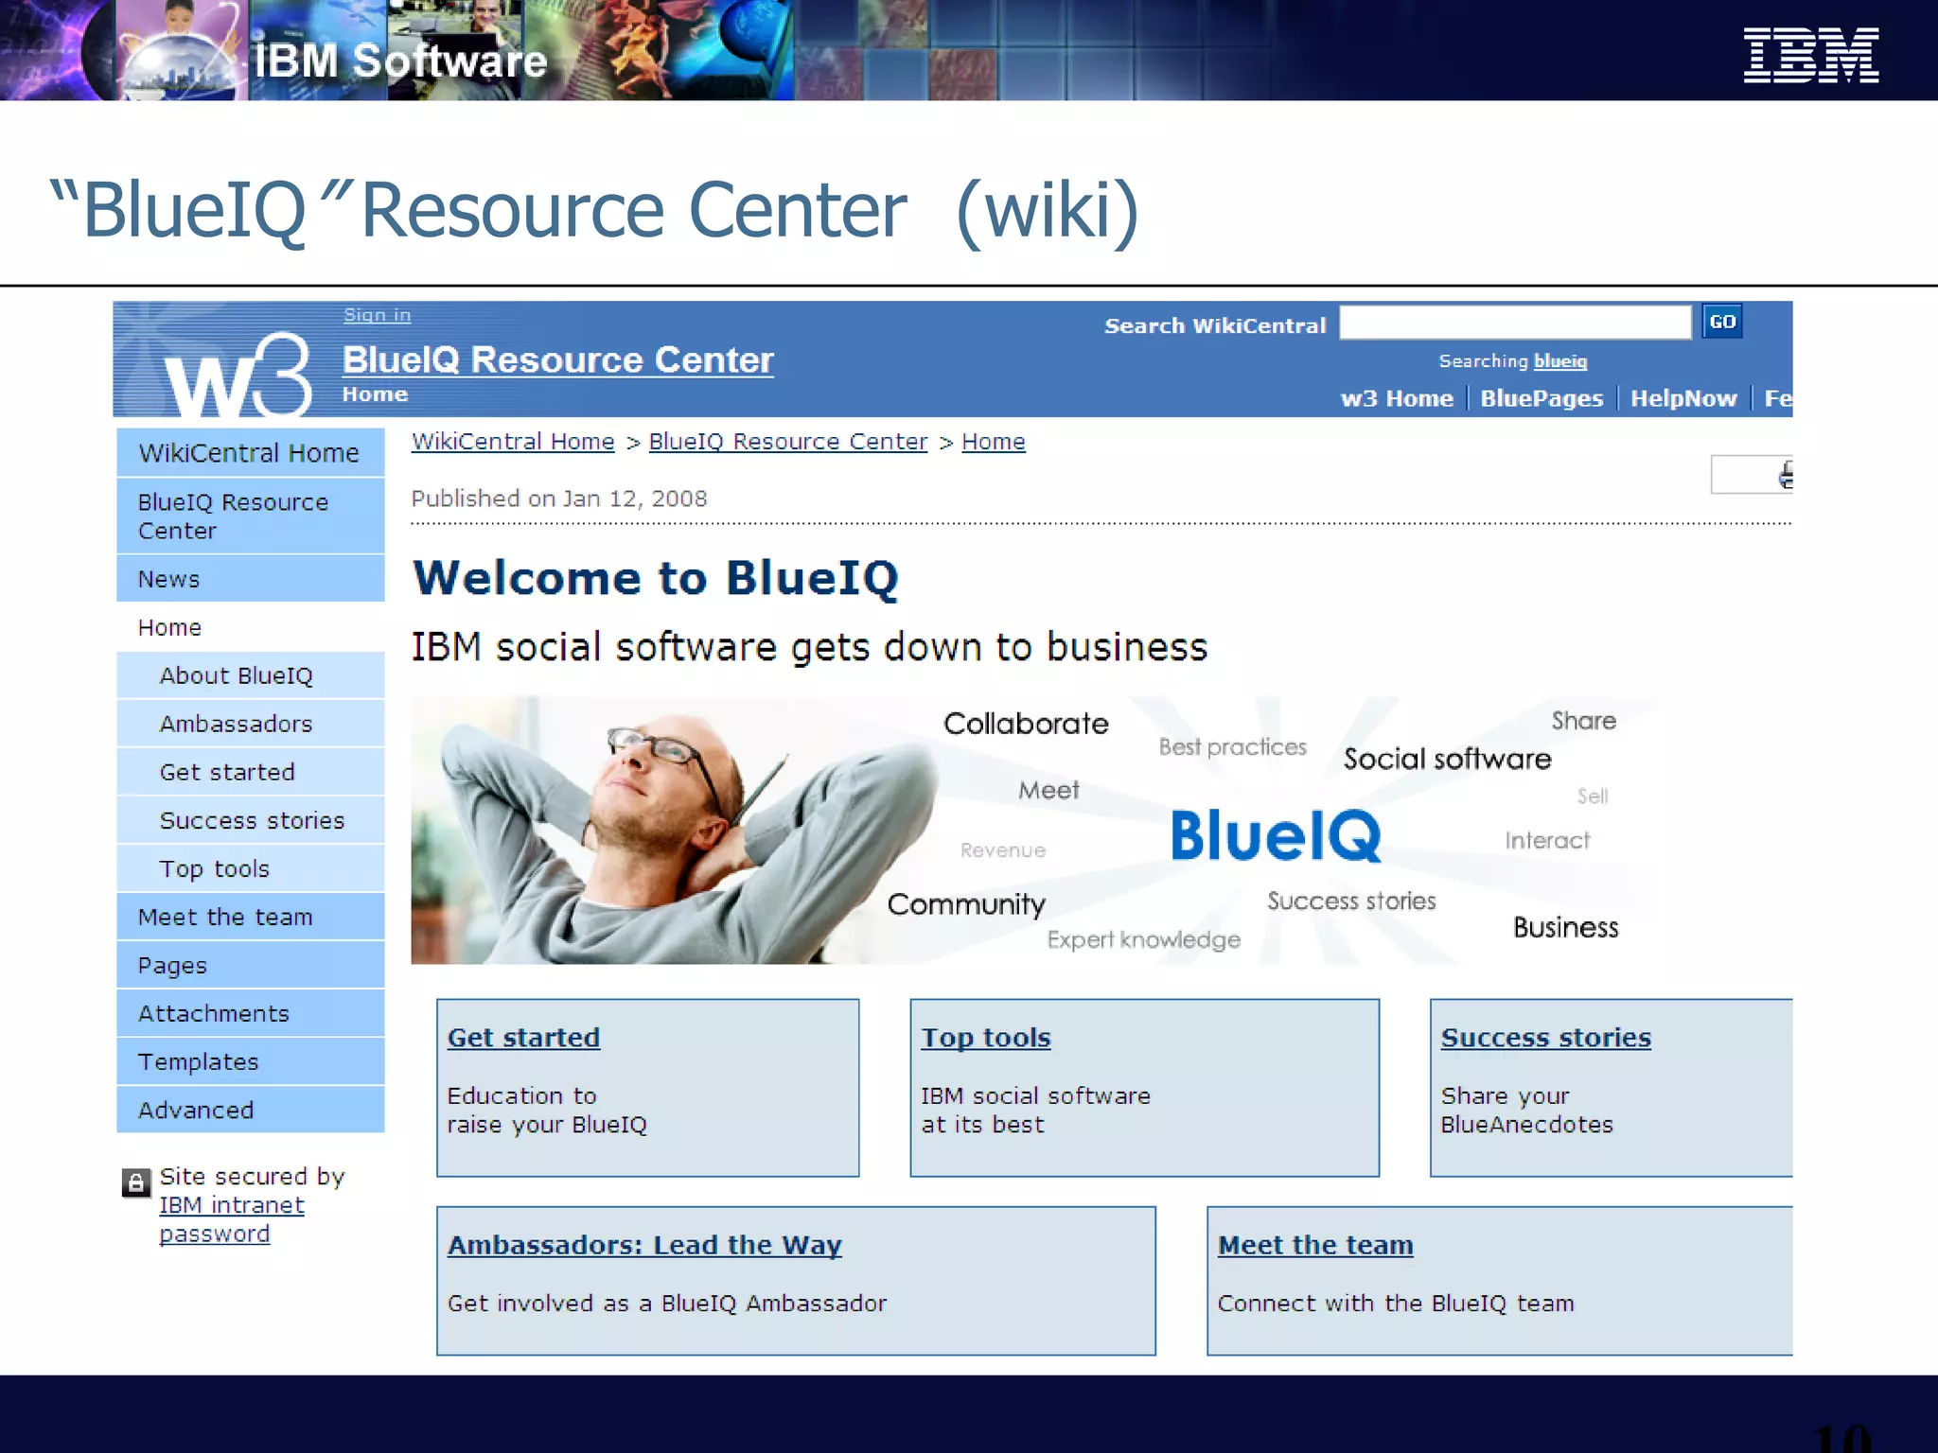This screenshot has width=1938, height=1453.
Task: Open the Top tools card link
Action: (x=986, y=1038)
